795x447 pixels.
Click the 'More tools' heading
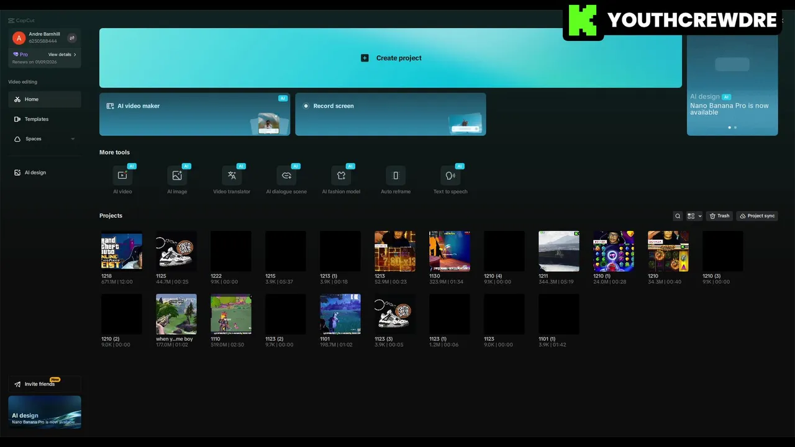[114, 152]
